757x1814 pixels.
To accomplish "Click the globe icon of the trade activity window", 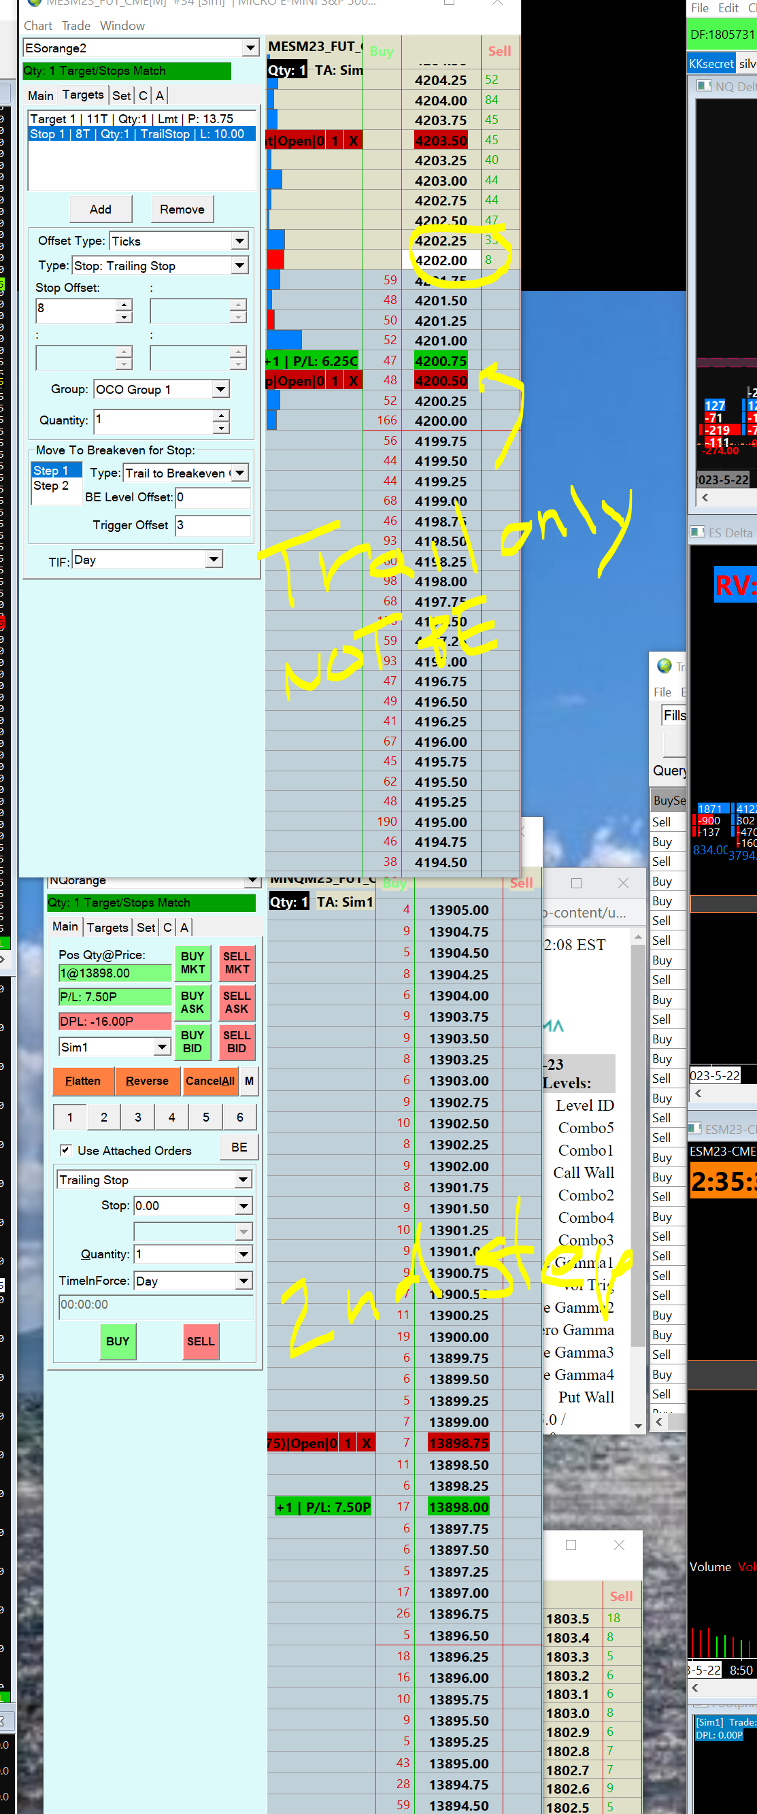I will tap(664, 665).
